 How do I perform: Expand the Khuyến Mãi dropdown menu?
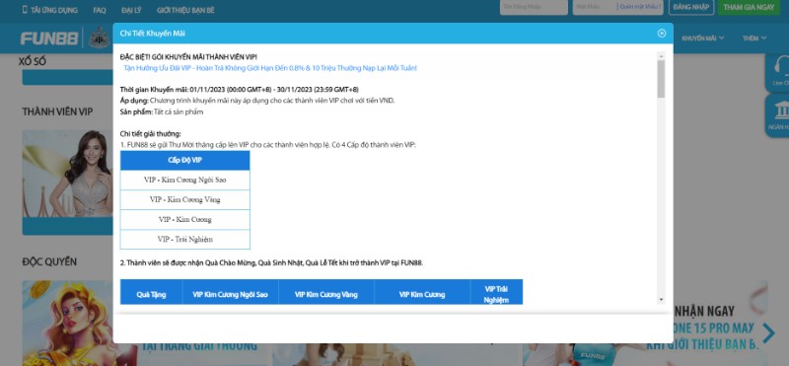[x=703, y=37]
